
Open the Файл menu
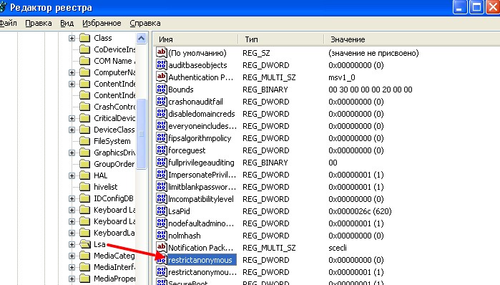(x=9, y=24)
